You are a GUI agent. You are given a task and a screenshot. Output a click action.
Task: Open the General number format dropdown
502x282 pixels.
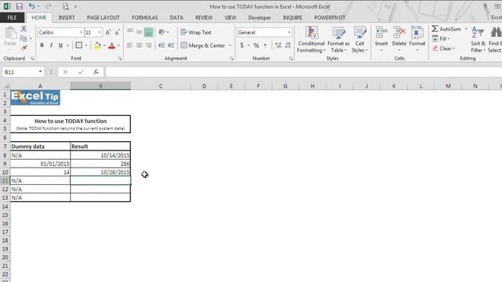(289, 32)
